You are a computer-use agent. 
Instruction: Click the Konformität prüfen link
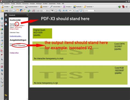pyautogui.click(x=16, y=36)
